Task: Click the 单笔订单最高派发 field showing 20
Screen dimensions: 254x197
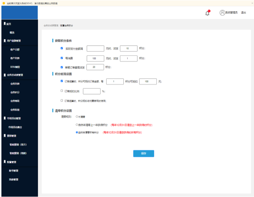Action: click(95, 67)
